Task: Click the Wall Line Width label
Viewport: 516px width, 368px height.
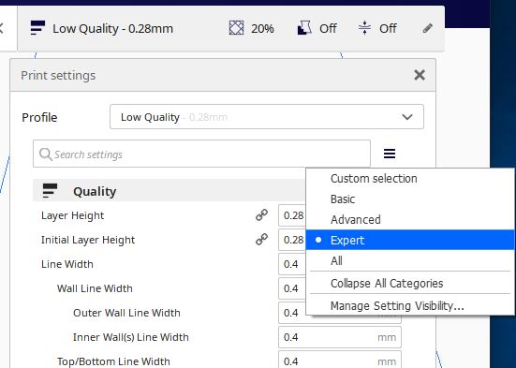Action: tap(95, 288)
